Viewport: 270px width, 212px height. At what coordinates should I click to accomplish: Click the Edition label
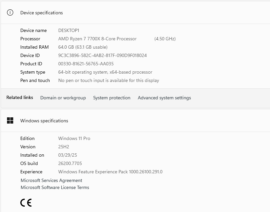(x=27, y=138)
